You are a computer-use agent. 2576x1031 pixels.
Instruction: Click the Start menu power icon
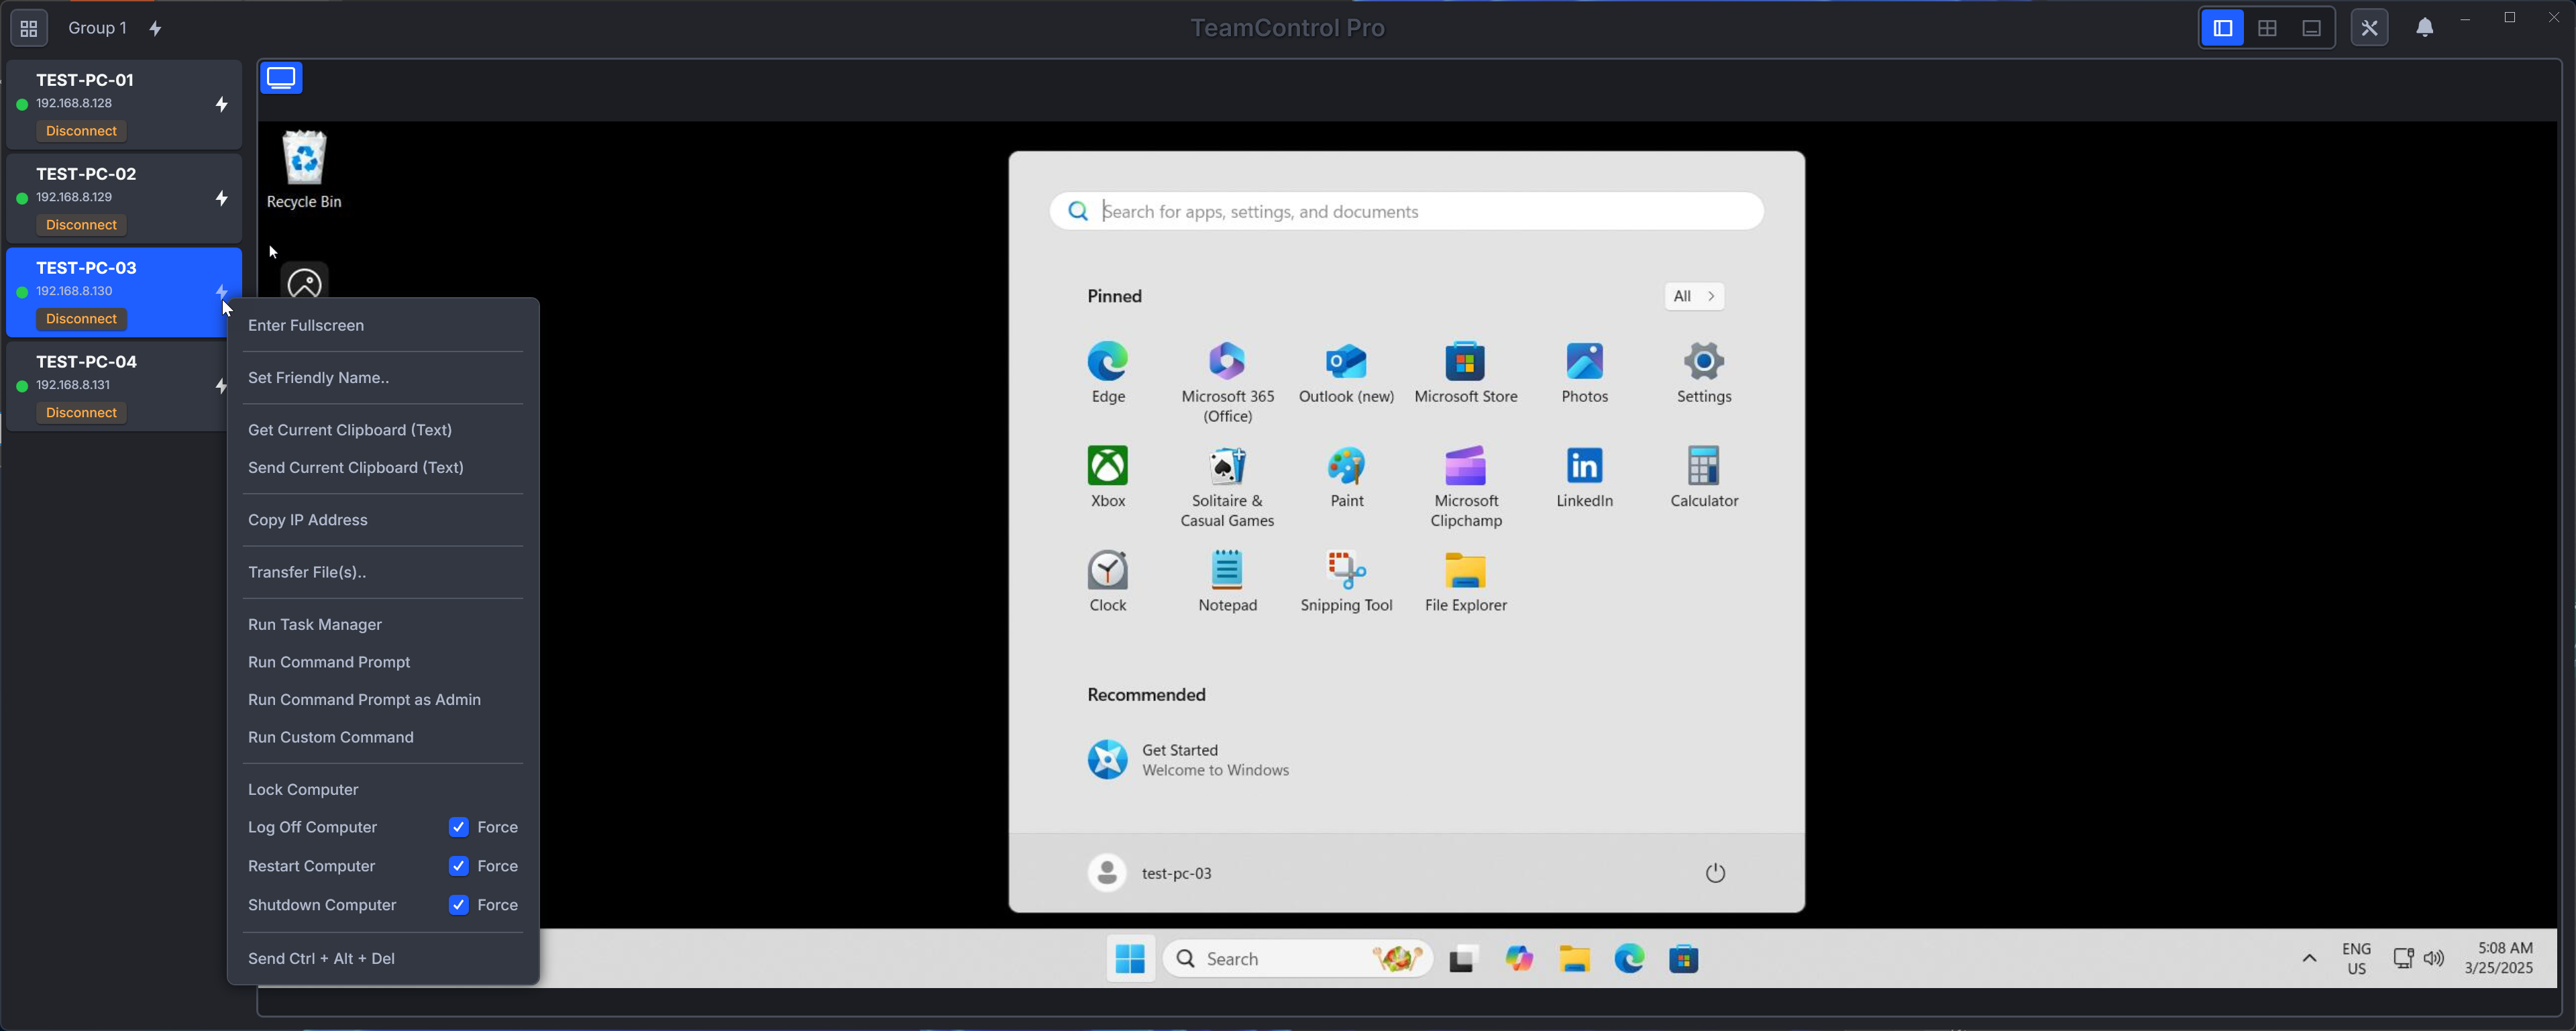click(x=1715, y=873)
